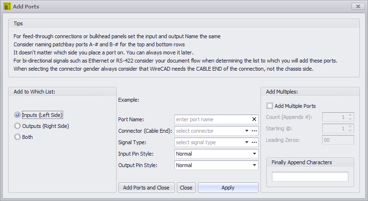Open signal type browser ellipsis button

click(x=254, y=142)
